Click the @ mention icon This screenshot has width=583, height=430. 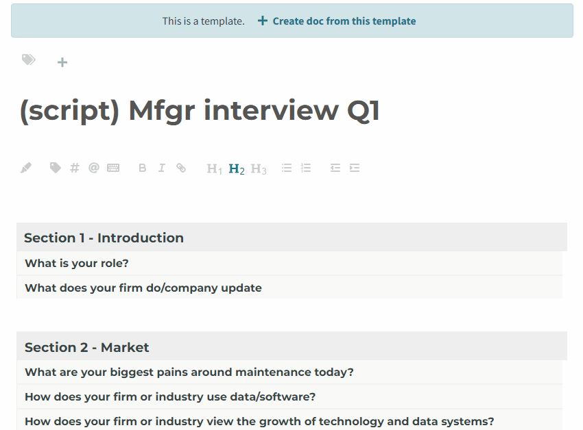(x=94, y=168)
